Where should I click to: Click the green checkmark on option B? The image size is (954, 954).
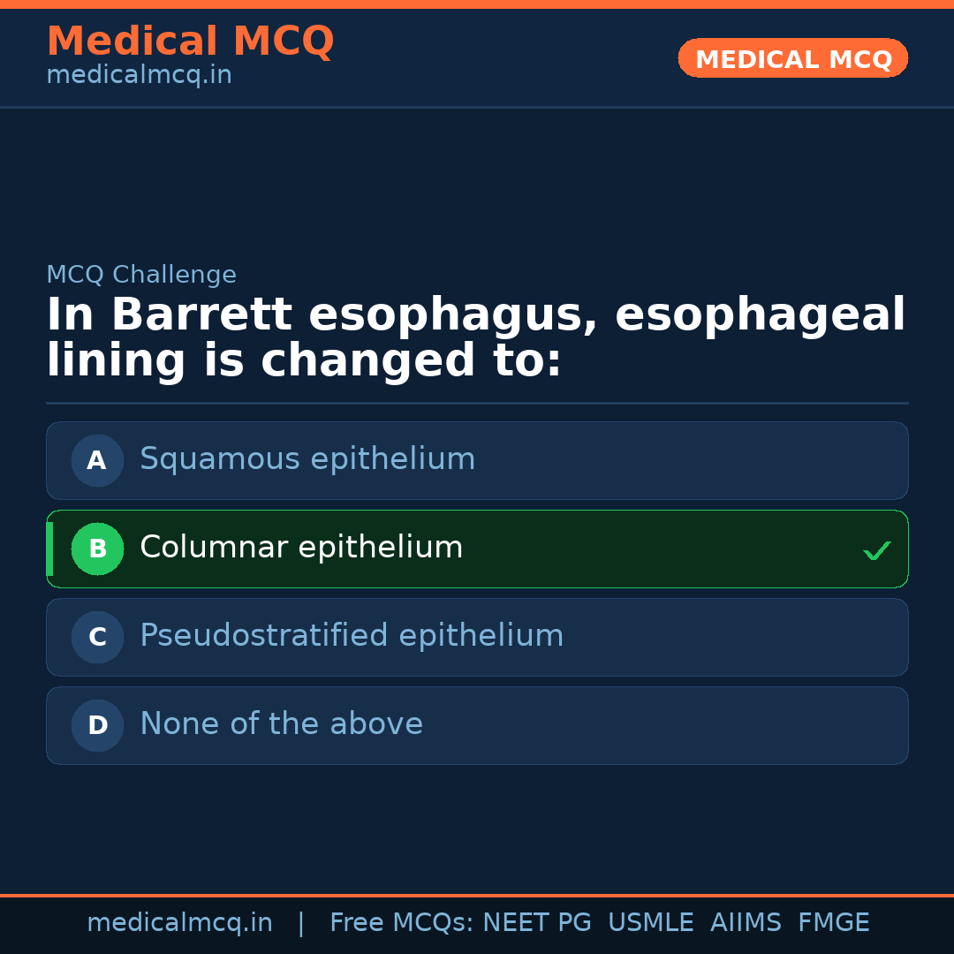point(876,550)
